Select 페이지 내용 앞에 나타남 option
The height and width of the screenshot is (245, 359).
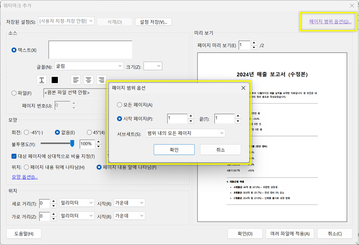click(x=99, y=167)
